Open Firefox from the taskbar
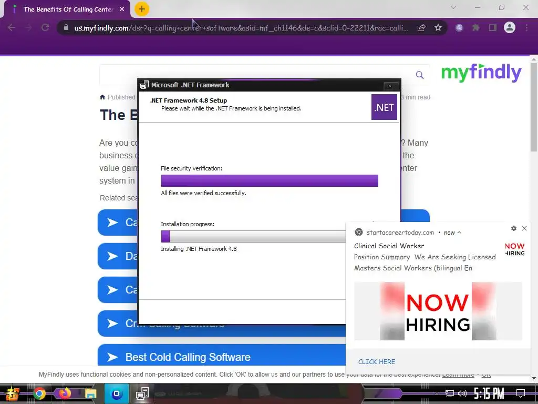This screenshot has width=538, height=404. click(x=65, y=393)
